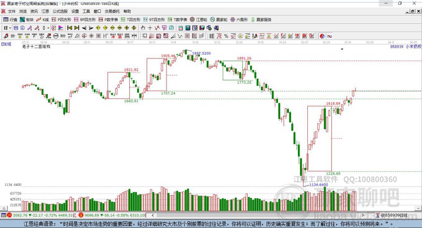Click the 板块 sector button
This screenshot has width=422, height=228.
click(x=27, y=20)
